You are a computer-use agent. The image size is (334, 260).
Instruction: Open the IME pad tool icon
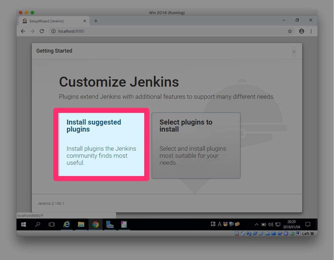point(225,224)
